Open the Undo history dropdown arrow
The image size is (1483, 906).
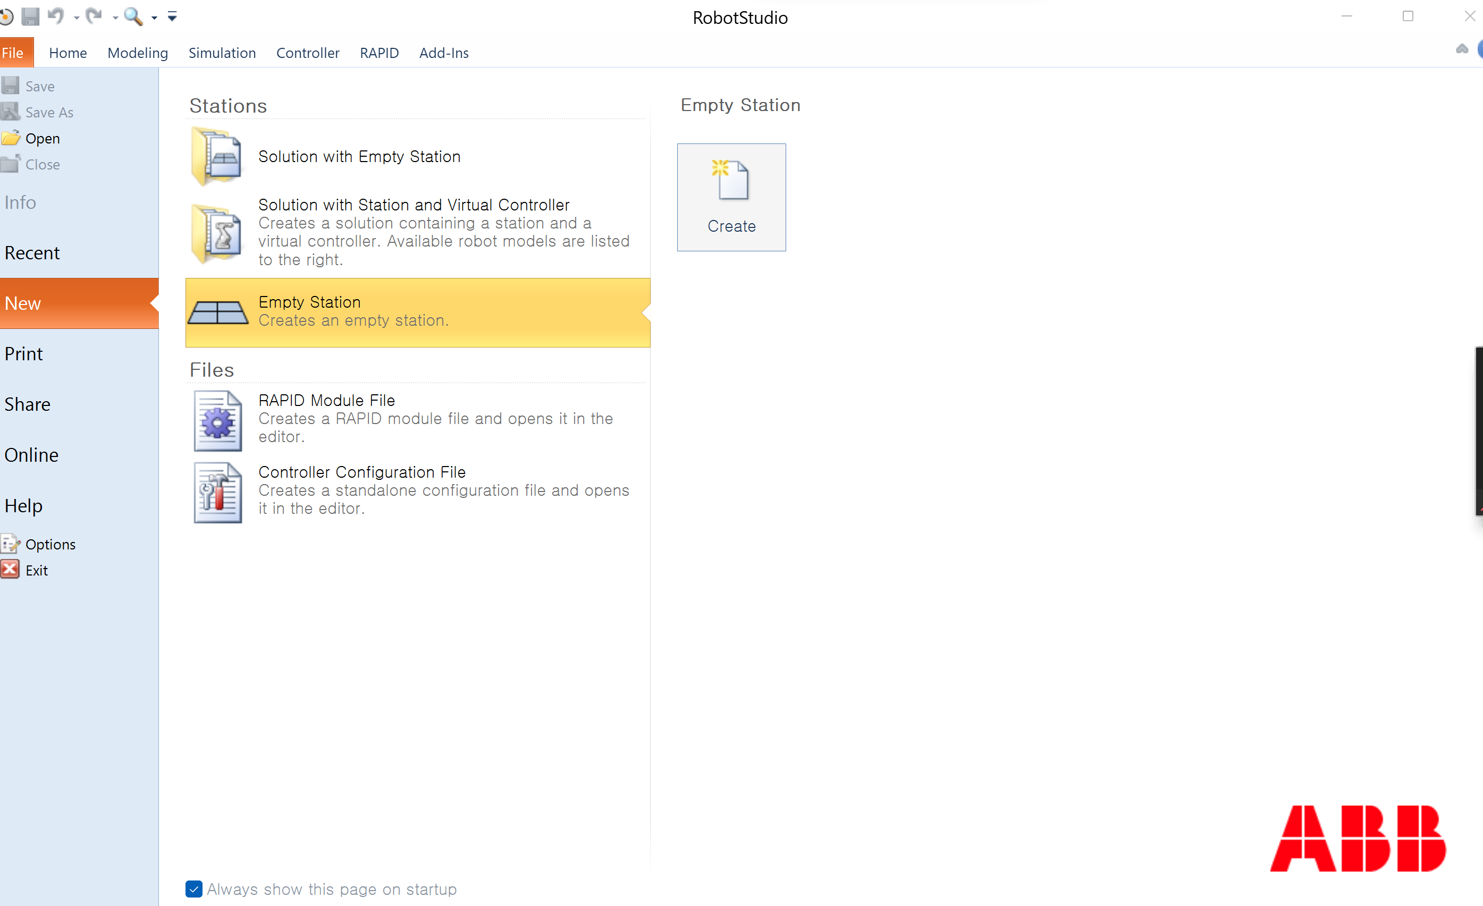tap(77, 18)
